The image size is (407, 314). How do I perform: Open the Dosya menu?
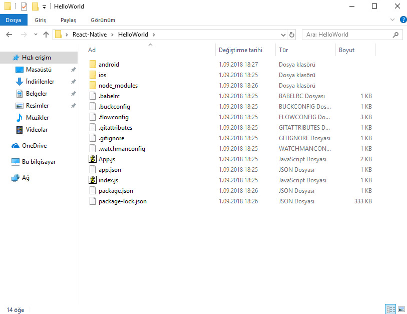pyautogui.click(x=14, y=20)
